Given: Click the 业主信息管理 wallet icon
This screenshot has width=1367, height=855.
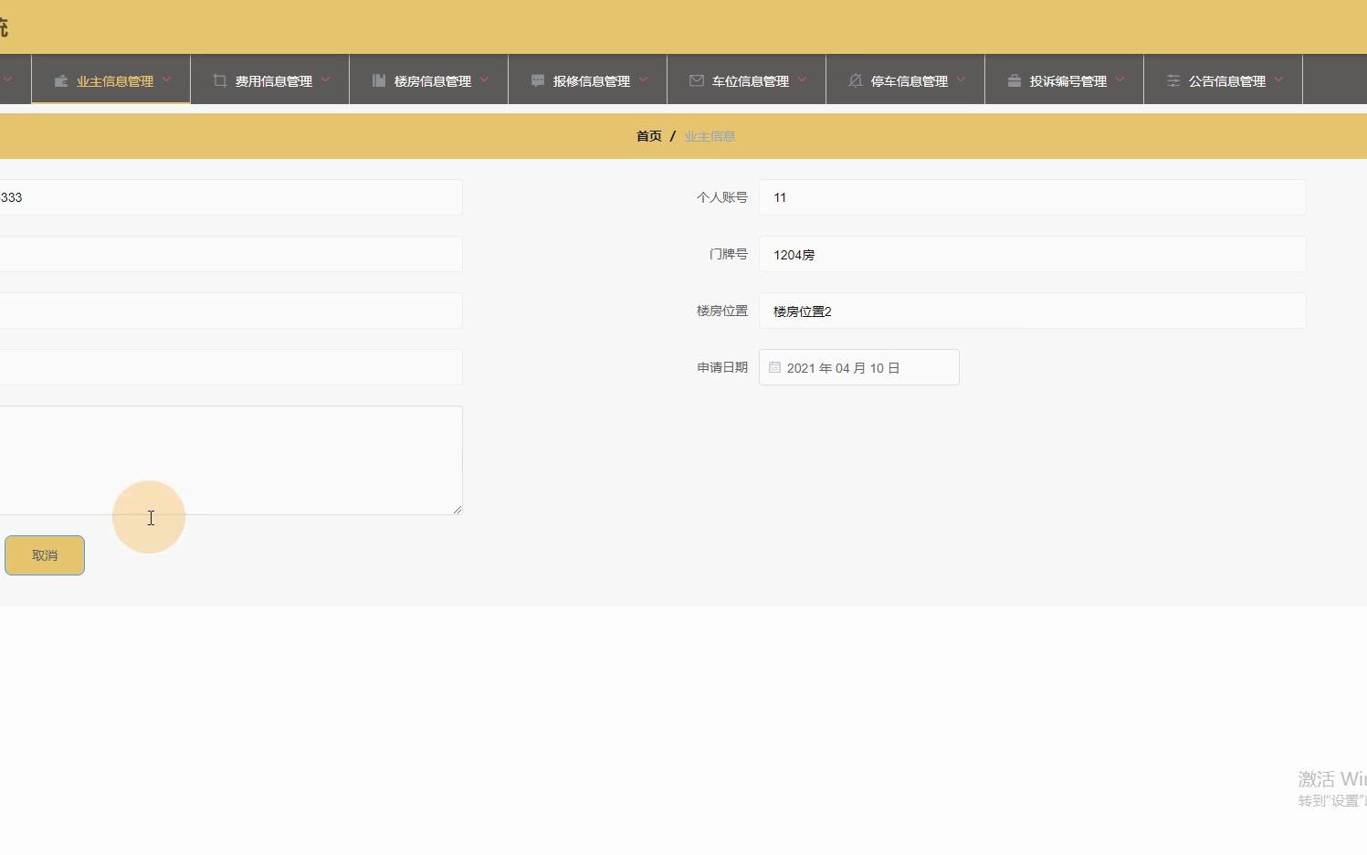Looking at the screenshot, I should pos(61,81).
